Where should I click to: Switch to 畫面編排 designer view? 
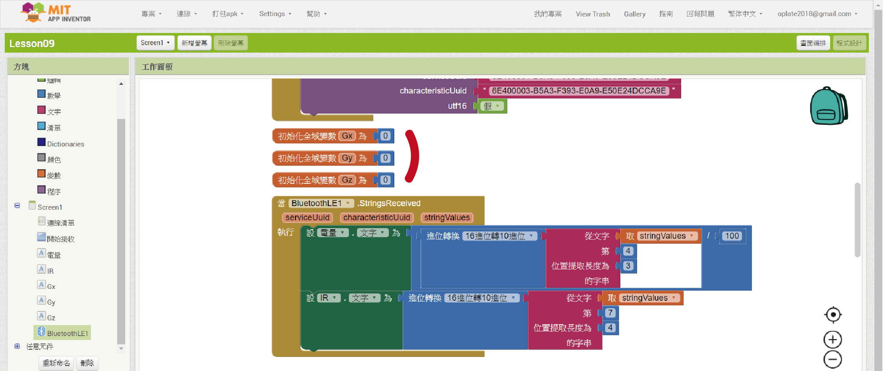[813, 43]
